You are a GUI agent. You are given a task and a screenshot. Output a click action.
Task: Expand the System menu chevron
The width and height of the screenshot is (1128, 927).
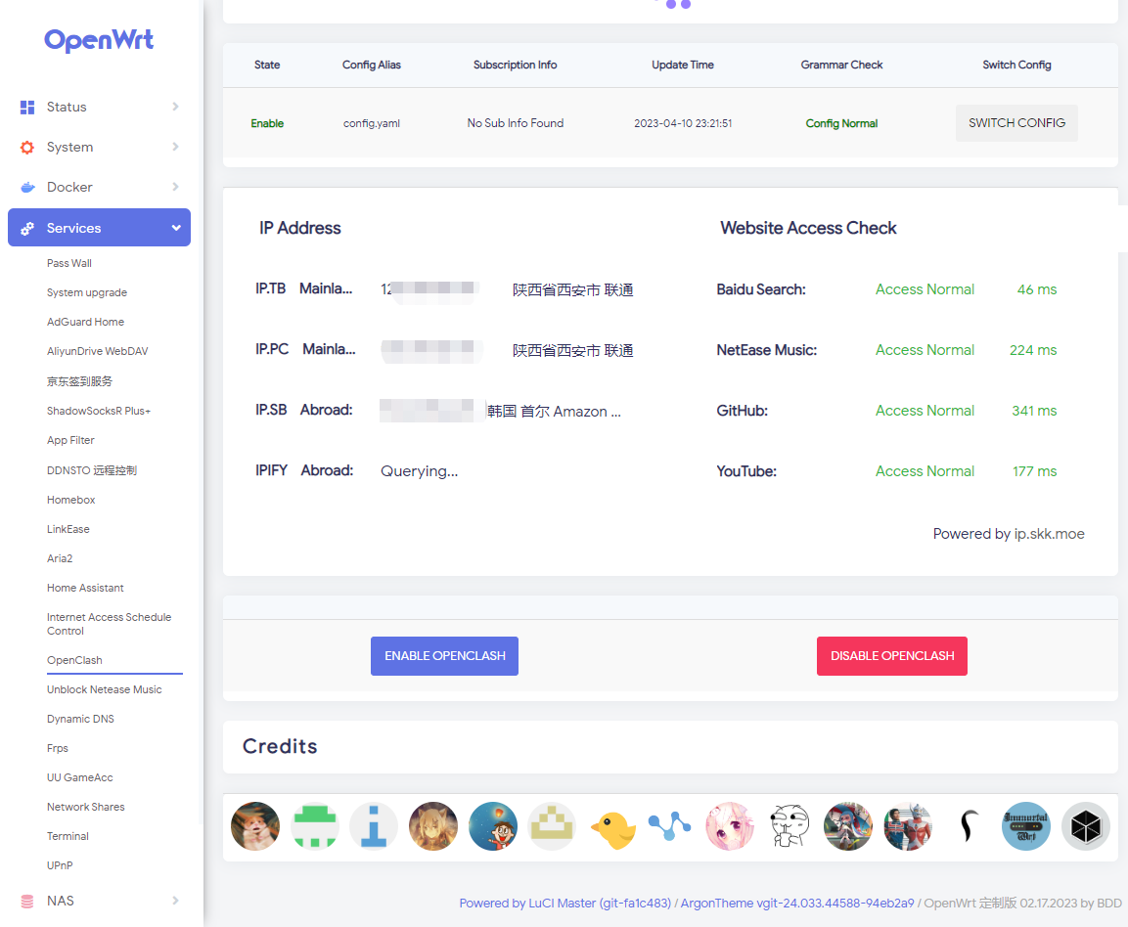[175, 147]
